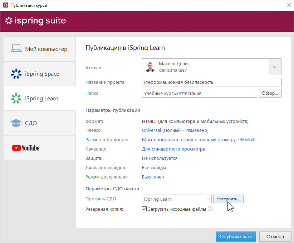This screenshot has width=294, height=243.
Task: Open the Профиль СДО combo box
Action: click(x=177, y=199)
